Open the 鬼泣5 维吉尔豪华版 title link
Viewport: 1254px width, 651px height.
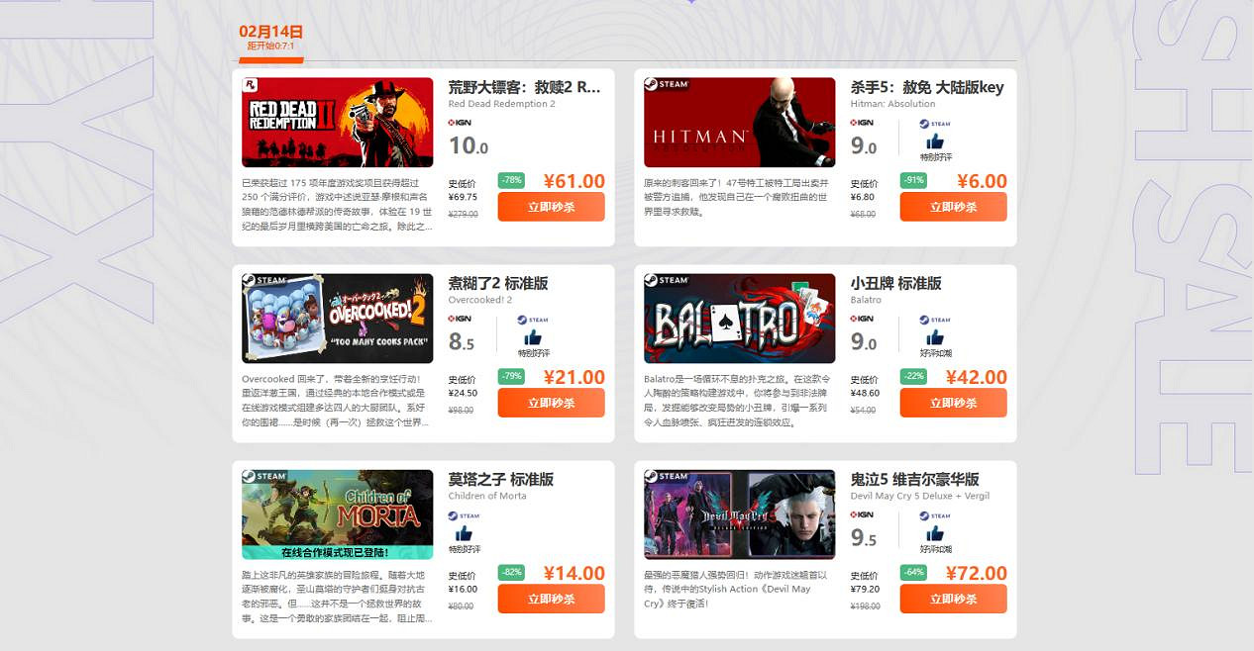pyautogui.click(x=914, y=479)
